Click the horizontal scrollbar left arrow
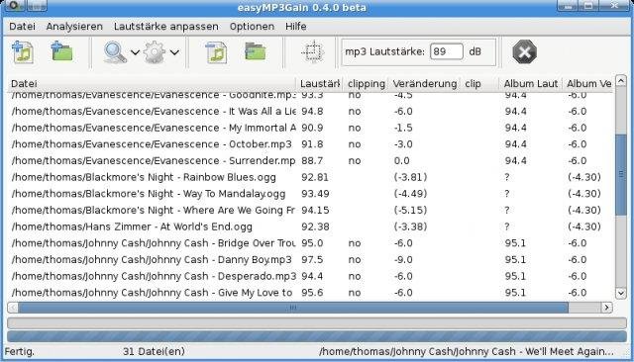 tap(13, 308)
